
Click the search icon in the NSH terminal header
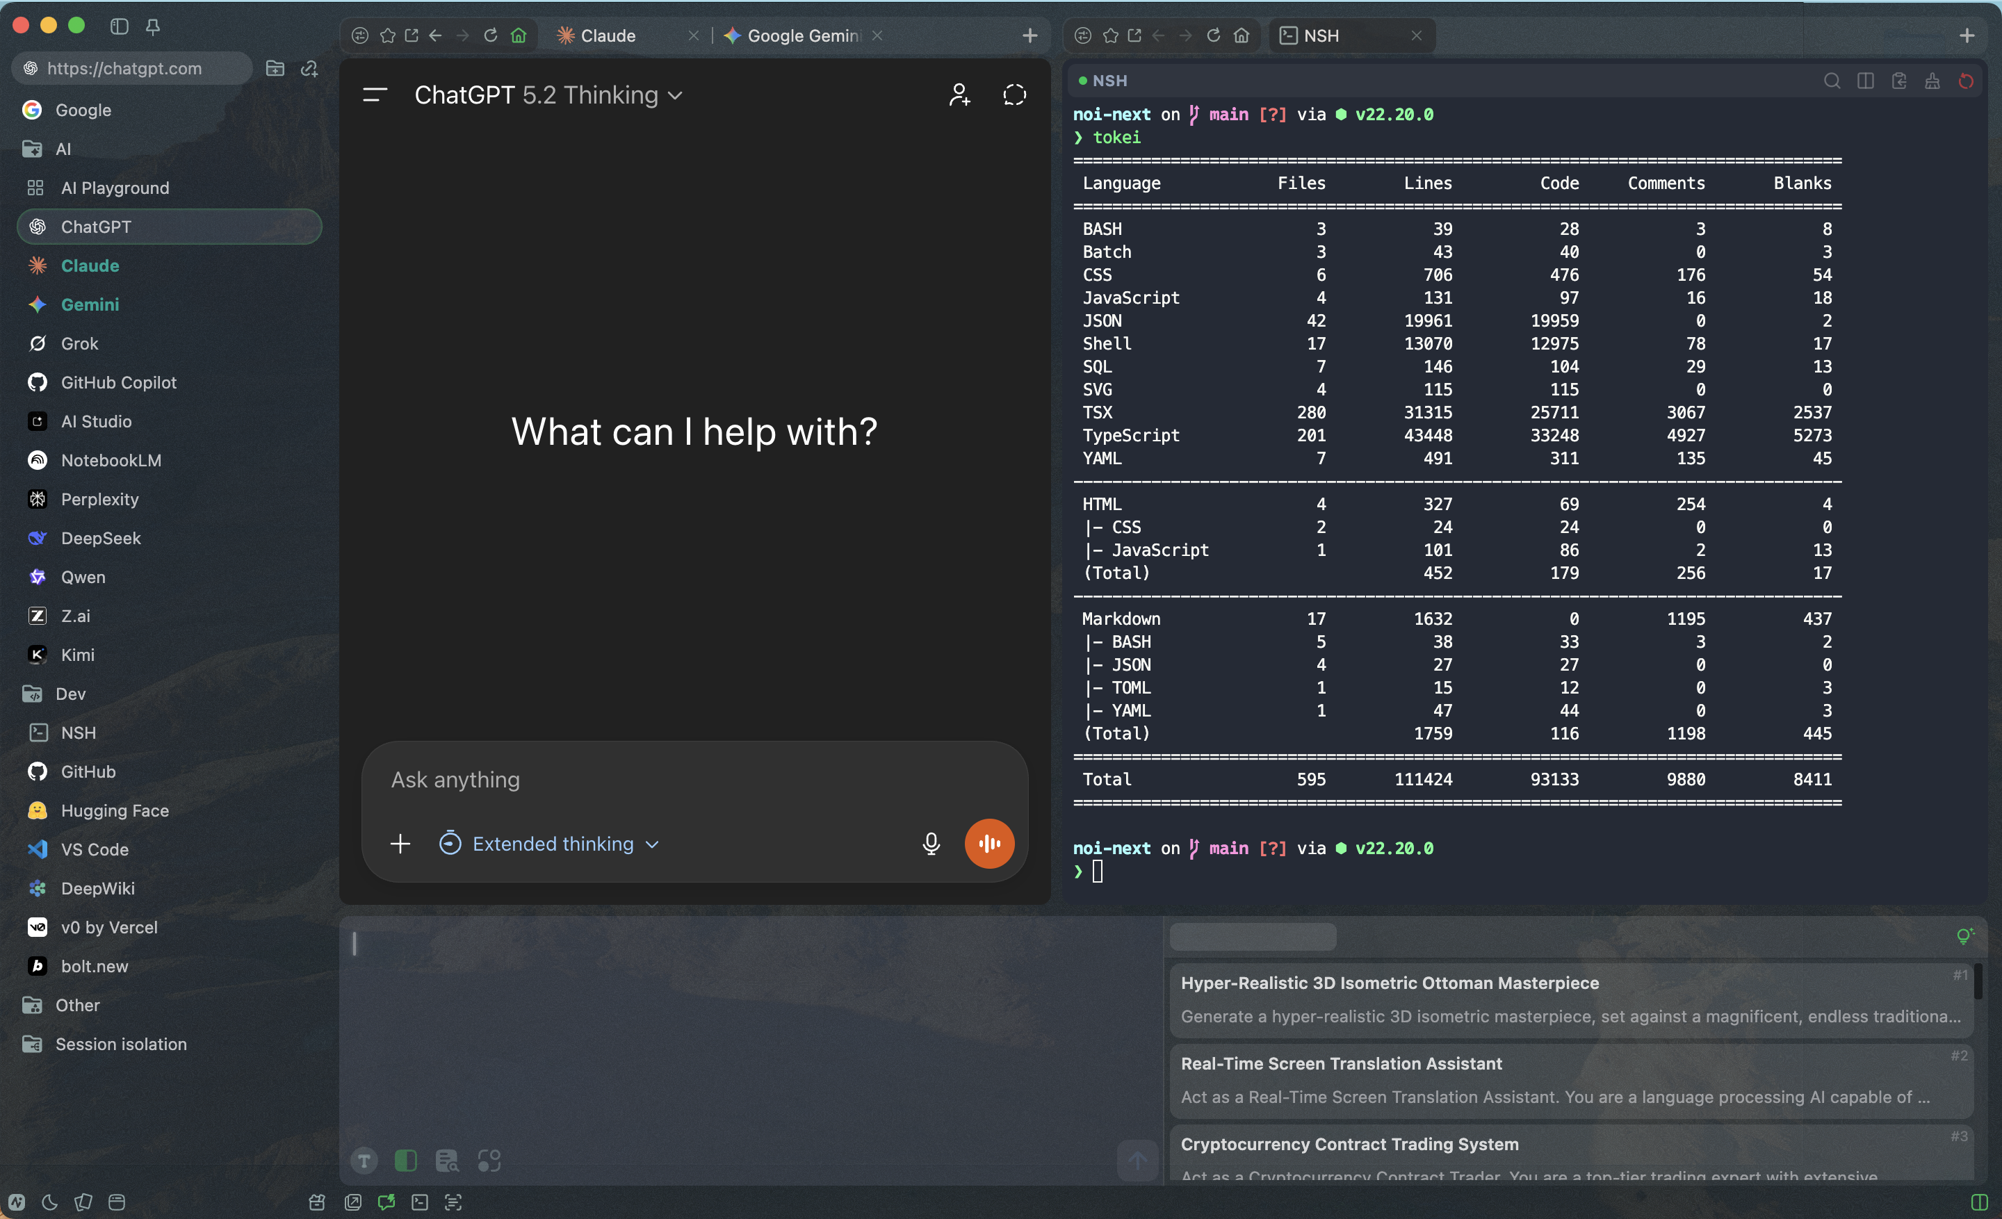point(1832,81)
